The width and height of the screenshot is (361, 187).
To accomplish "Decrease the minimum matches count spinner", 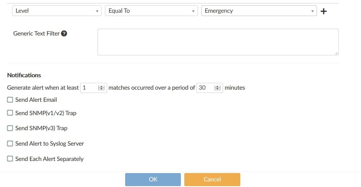I will tap(101, 89).
